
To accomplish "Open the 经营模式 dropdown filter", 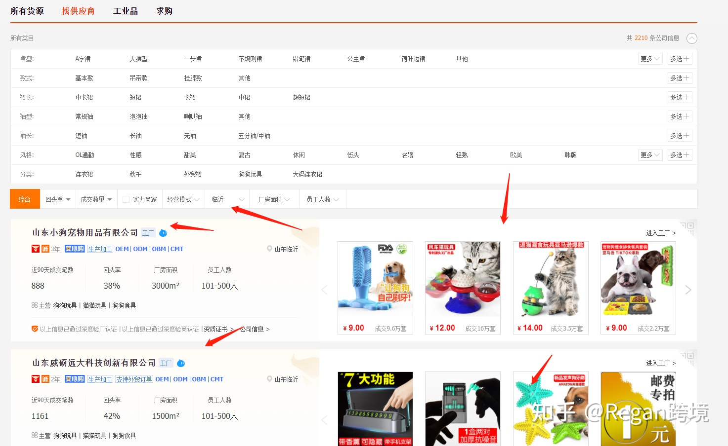I will (x=183, y=199).
